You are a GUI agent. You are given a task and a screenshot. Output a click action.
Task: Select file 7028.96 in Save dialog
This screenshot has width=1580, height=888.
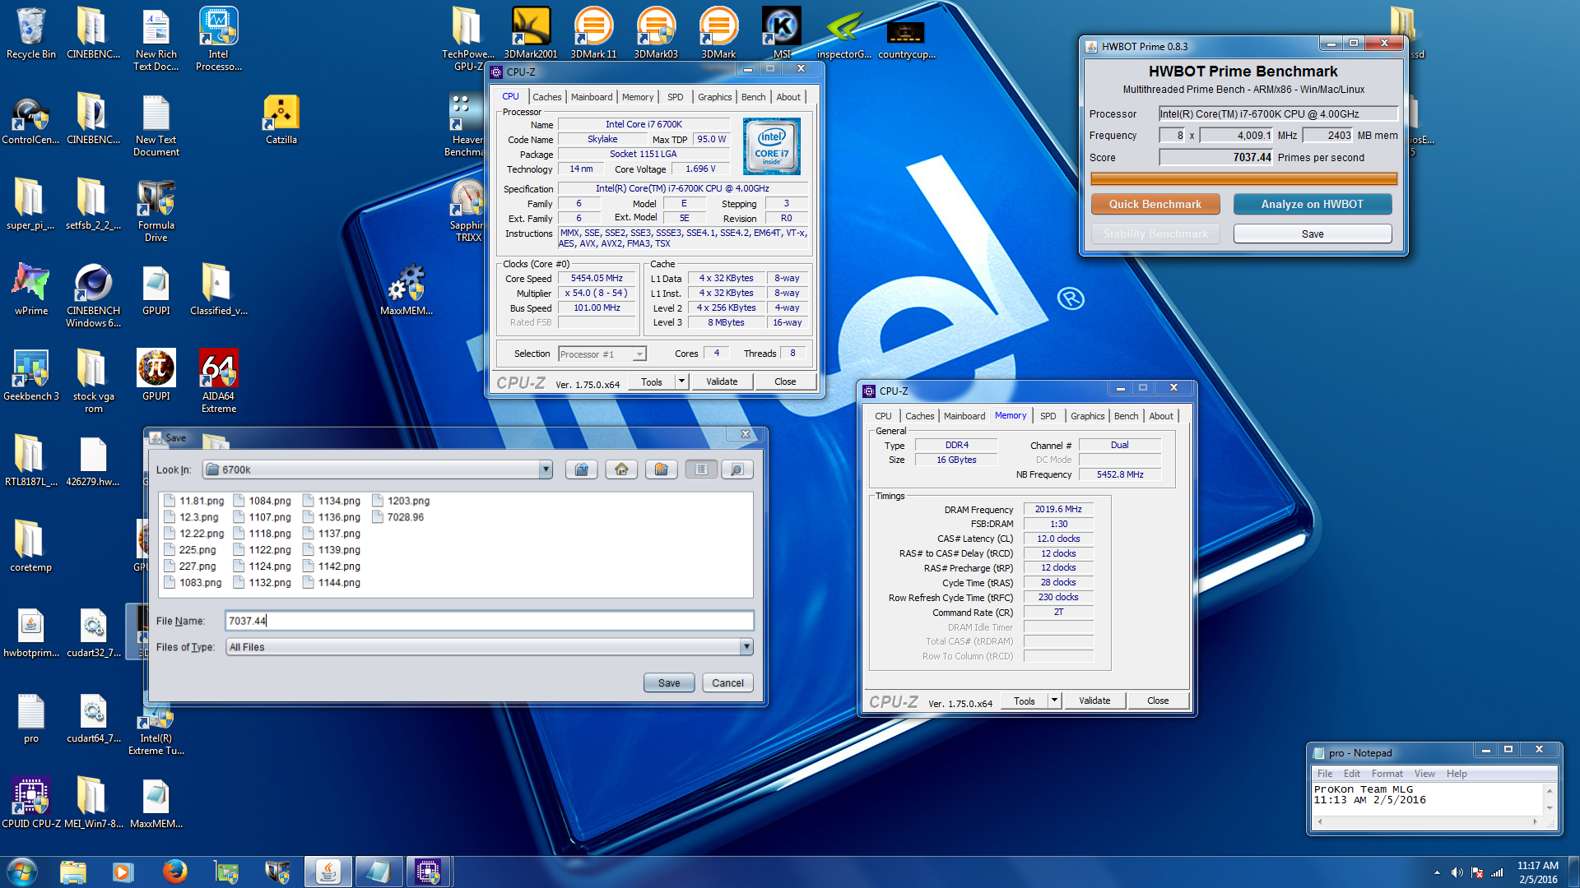click(398, 517)
